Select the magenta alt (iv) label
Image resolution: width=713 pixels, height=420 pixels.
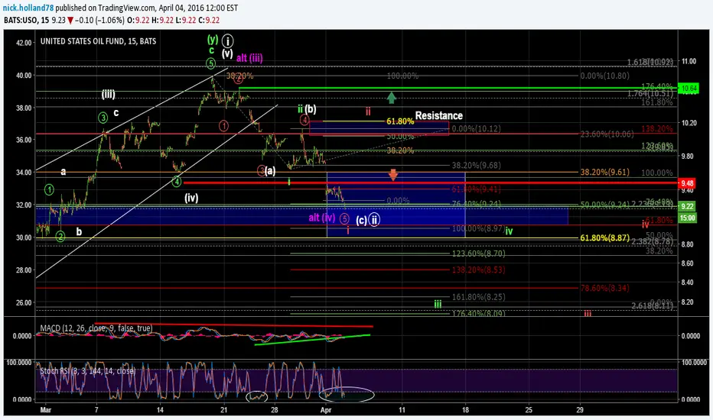pos(322,218)
